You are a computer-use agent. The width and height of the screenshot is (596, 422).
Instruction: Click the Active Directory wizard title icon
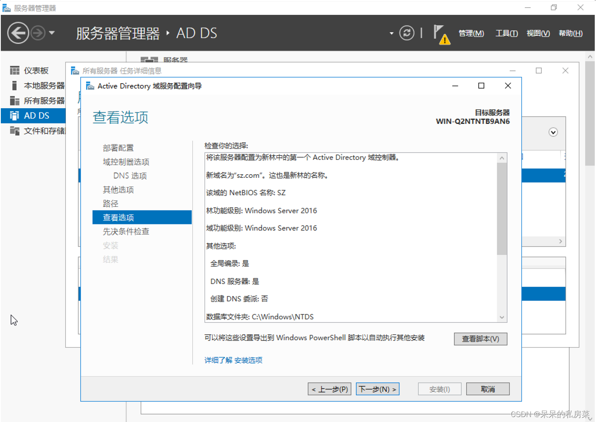coord(90,86)
